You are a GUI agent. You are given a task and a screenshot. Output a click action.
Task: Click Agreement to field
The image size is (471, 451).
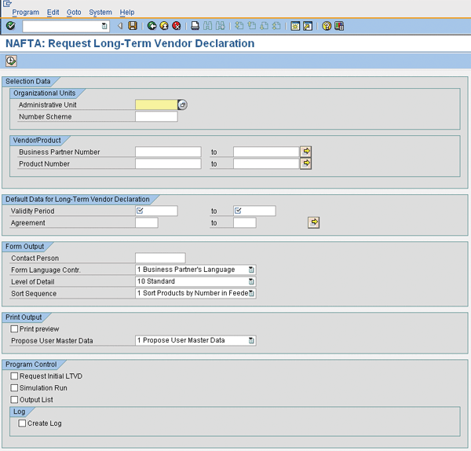245,223
